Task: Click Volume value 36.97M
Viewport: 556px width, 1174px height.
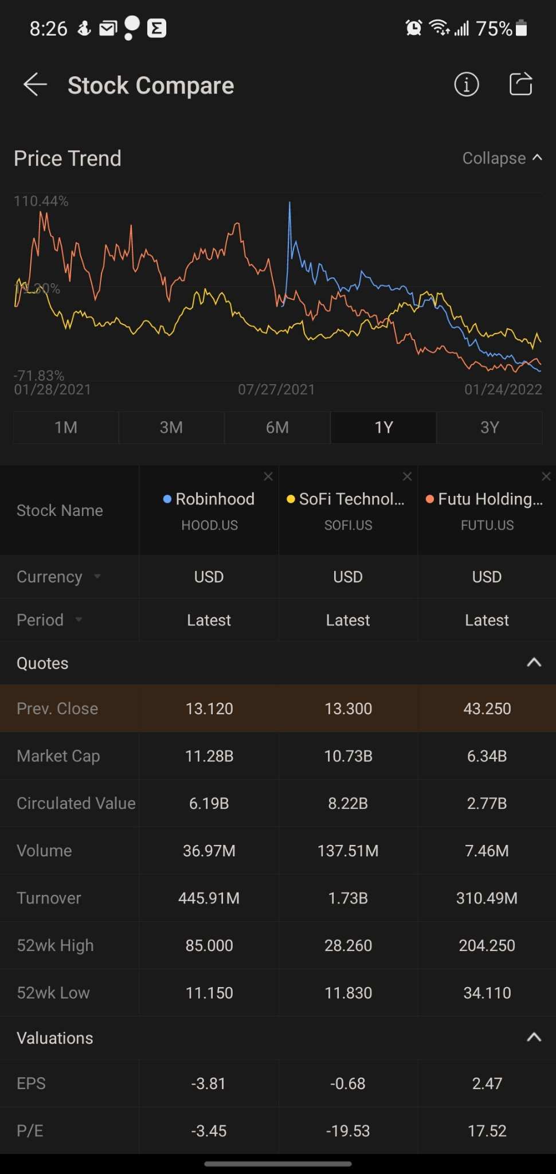Action: [x=209, y=851]
